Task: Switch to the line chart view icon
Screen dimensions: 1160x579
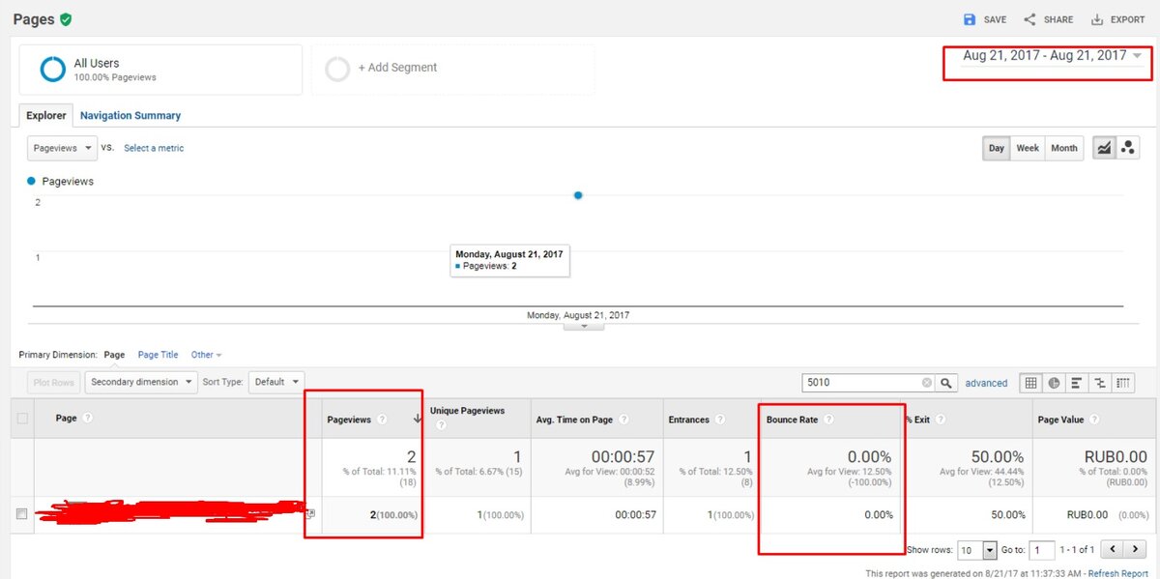Action: coord(1104,148)
